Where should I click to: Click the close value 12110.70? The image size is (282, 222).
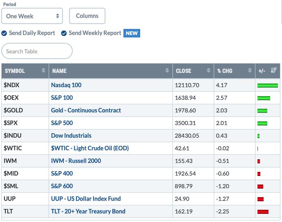coord(187,85)
